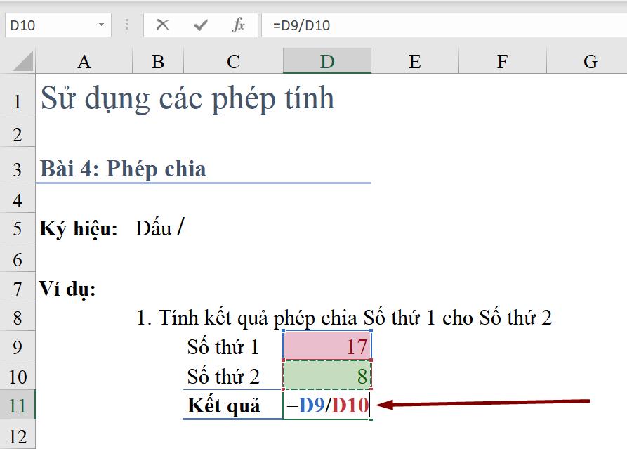
Task: Click the vertical dots separator next to Name Box
Action: pos(125,25)
